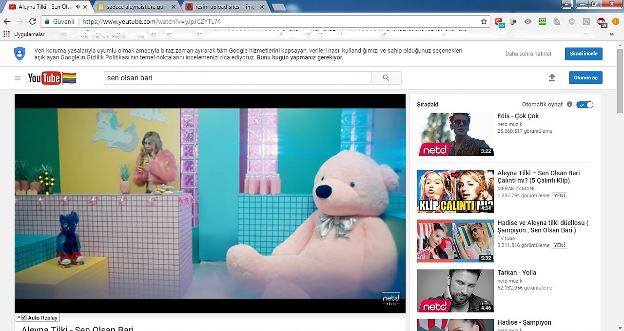Bookmark this page with the star icon
Screen dimensions: 624x331
pos(484,21)
